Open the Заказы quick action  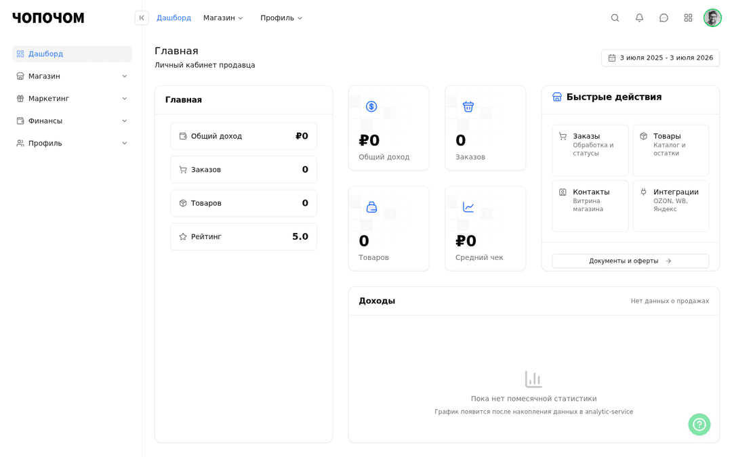pos(590,150)
